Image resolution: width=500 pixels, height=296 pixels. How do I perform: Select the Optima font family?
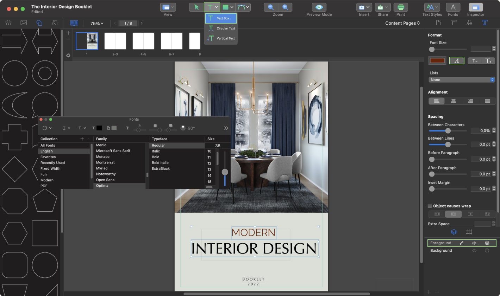click(102, 186)
